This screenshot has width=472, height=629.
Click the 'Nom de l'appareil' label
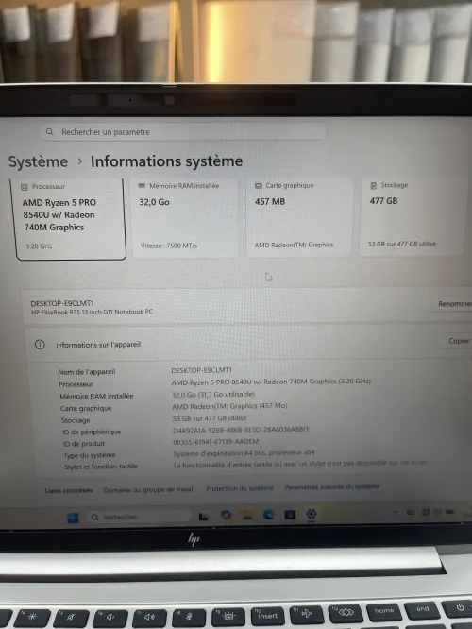click(87, 372)
